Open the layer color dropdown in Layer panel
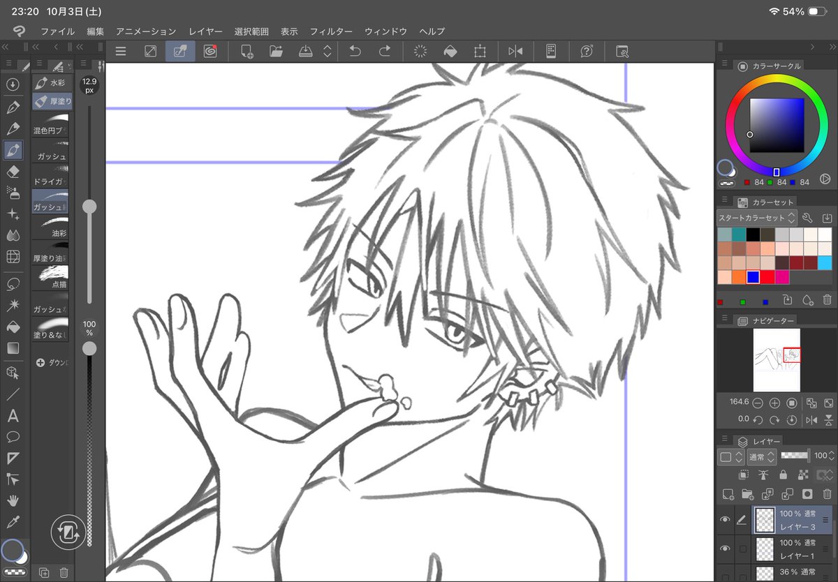Screen dimensions: 838x582 [731, 457]
